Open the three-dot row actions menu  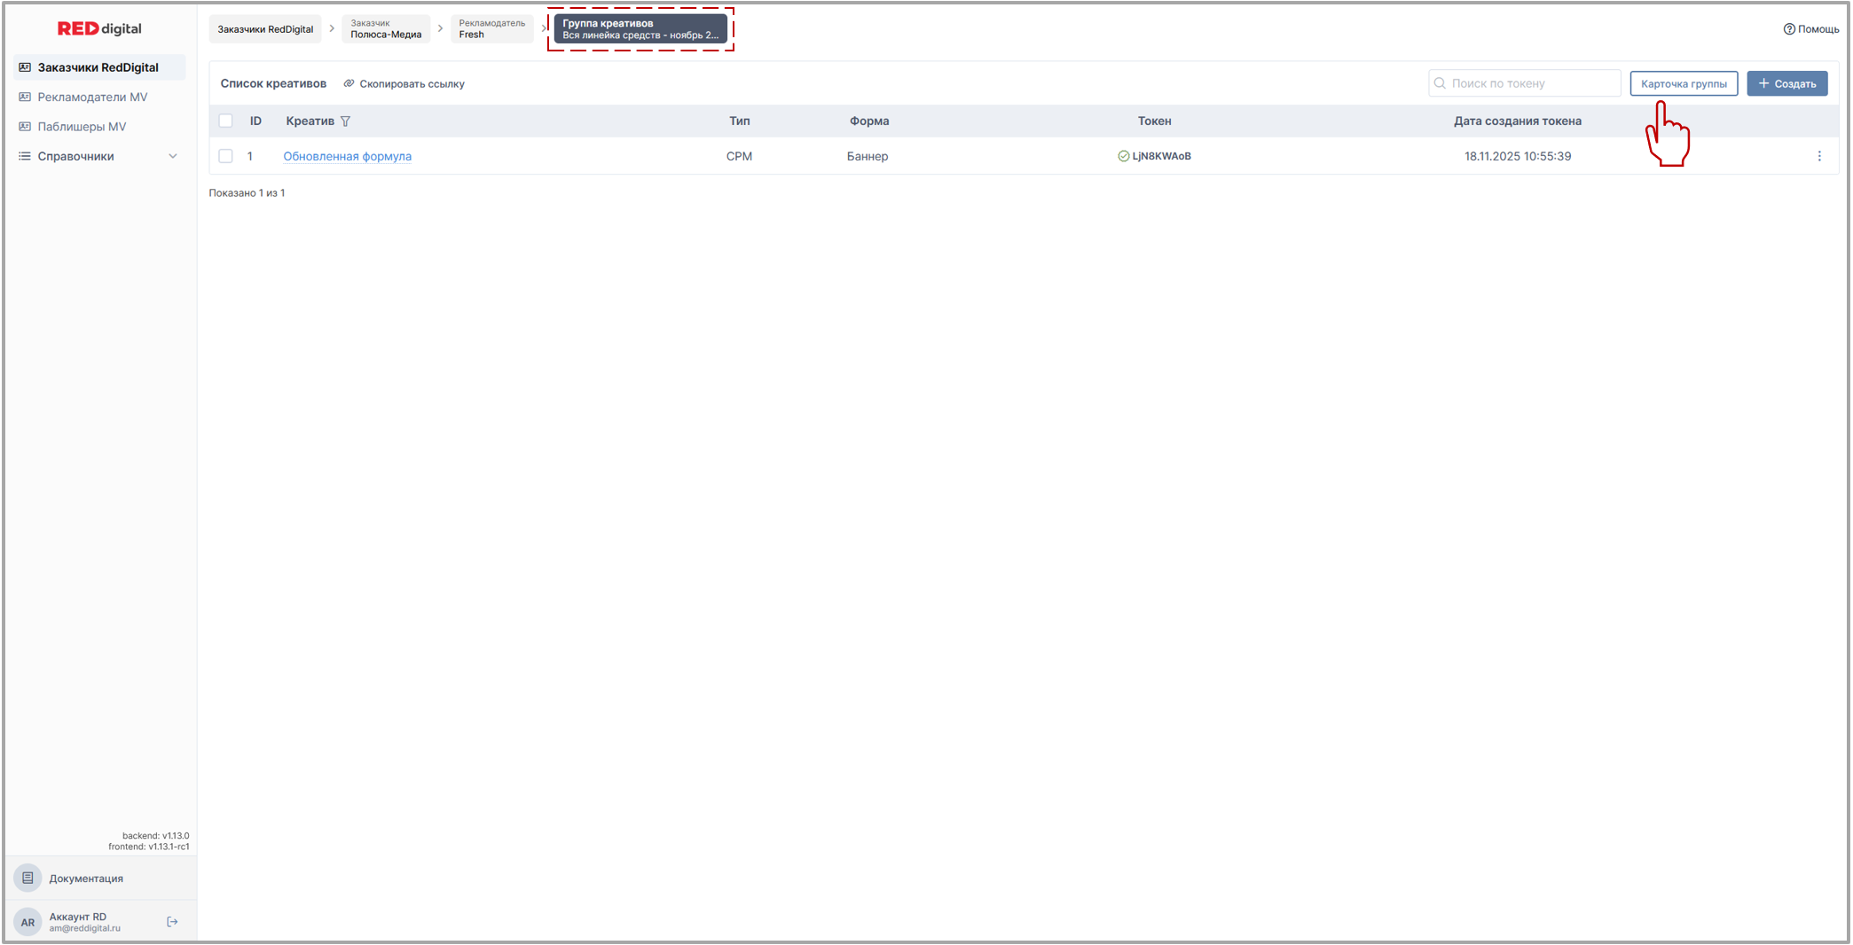[1819, 156]
